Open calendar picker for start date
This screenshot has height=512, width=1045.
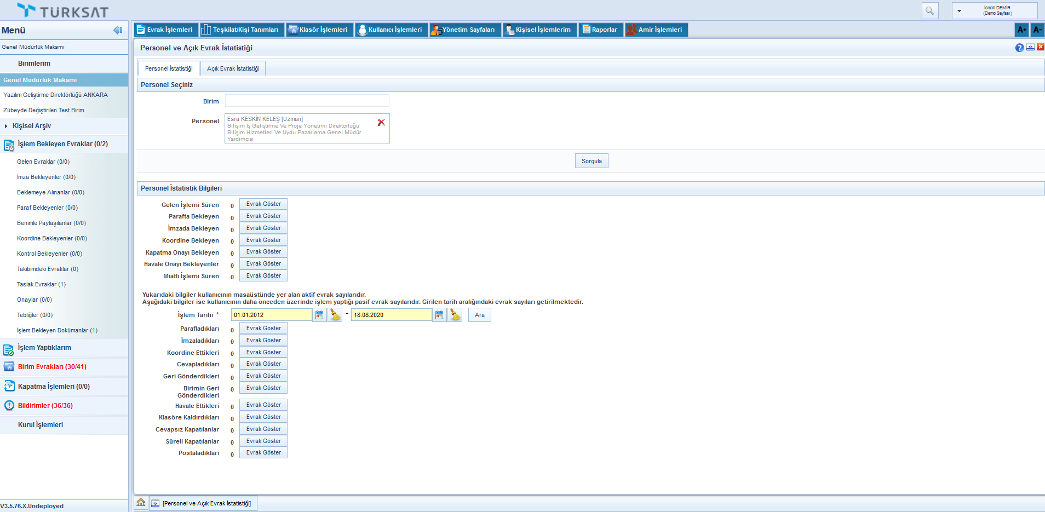click(319, 315)
